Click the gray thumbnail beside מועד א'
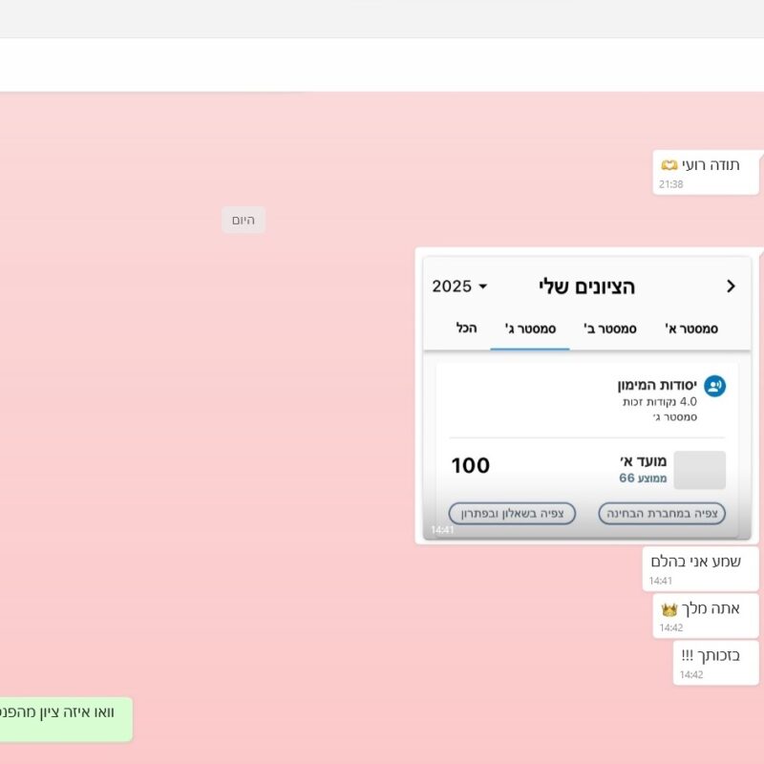Viewport: 764px width, 764px height. coord(699,470)
